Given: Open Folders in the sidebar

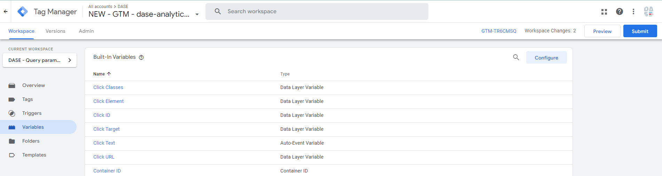Looking at the screenshot, I should pos(38,141).
